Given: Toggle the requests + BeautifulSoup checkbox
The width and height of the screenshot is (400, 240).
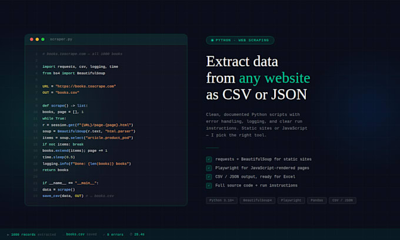Looking at the screenshot, I should pos(209,160).
